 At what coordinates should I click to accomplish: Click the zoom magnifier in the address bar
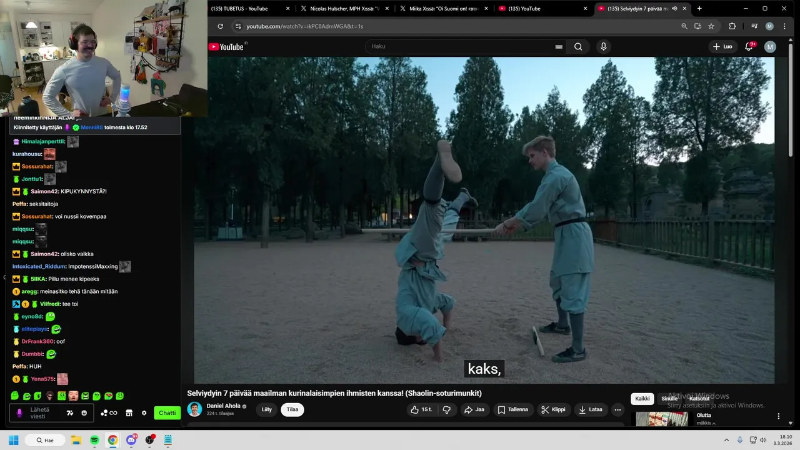point(684,26)
